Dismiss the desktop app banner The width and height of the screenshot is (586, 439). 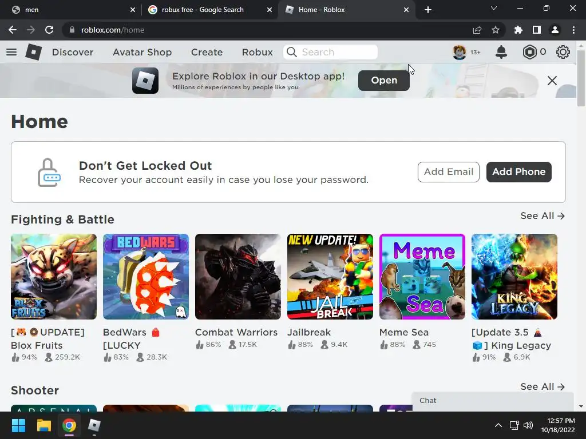coord(552,80)
